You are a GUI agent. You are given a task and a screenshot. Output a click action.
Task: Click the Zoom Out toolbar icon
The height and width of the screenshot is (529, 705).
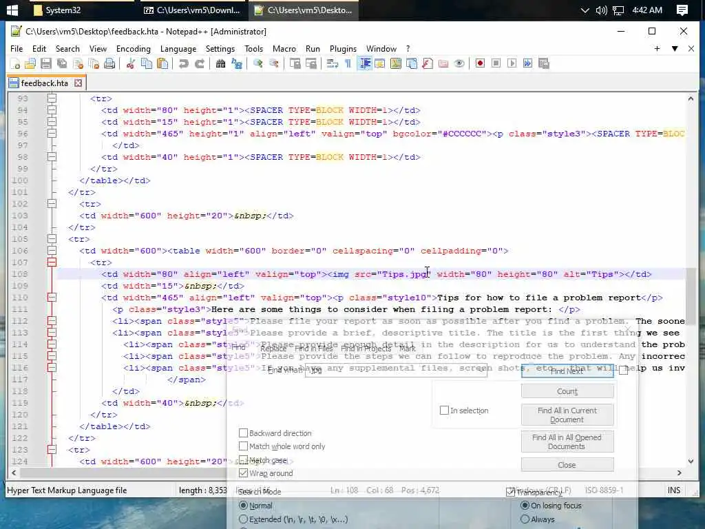tap(274, 63)
